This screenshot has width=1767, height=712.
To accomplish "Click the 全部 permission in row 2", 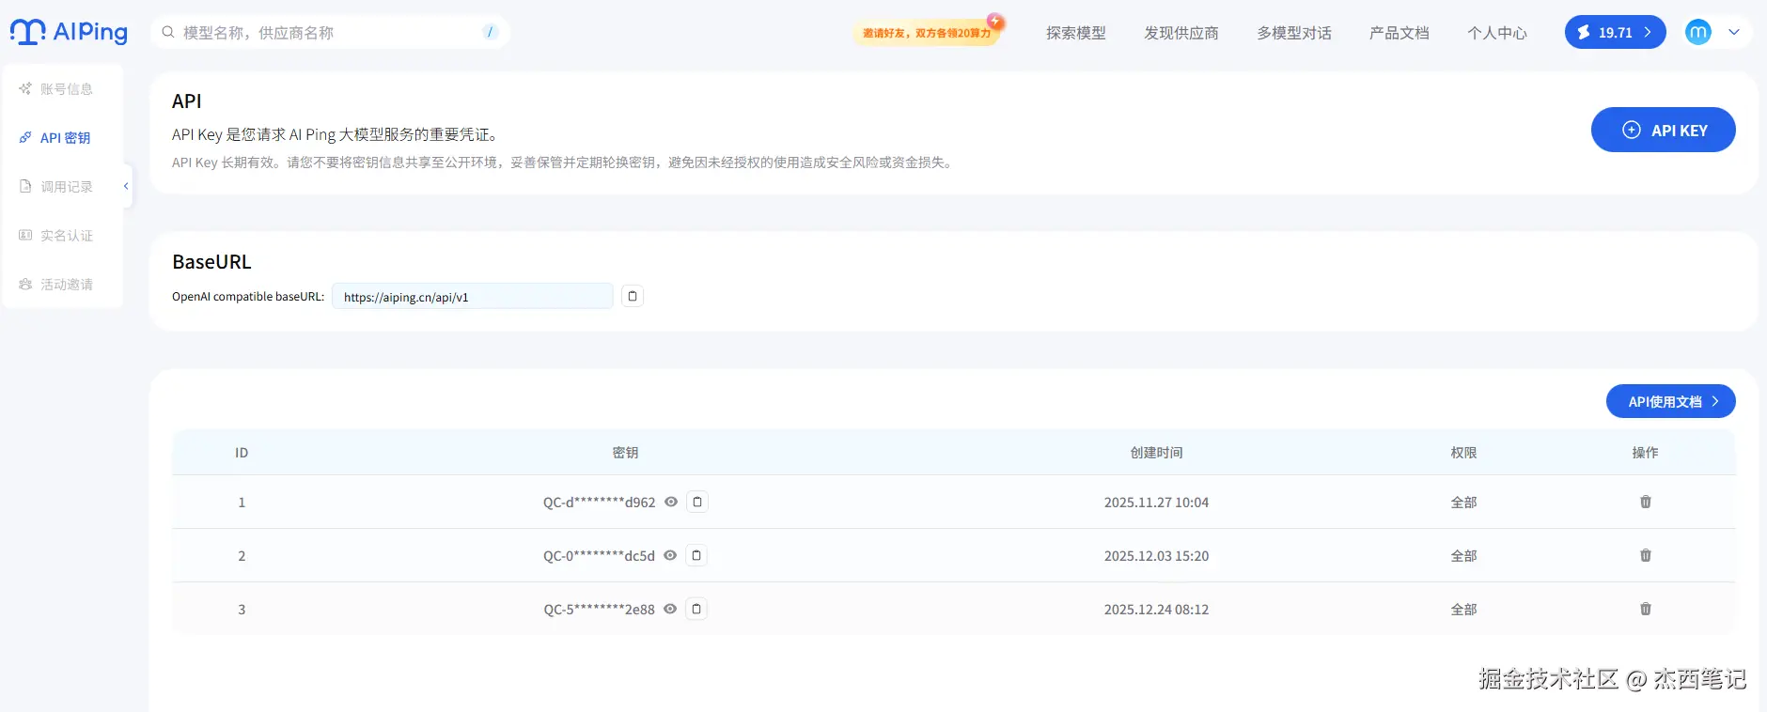I will pyautogui.click(x=1463, y=556).
